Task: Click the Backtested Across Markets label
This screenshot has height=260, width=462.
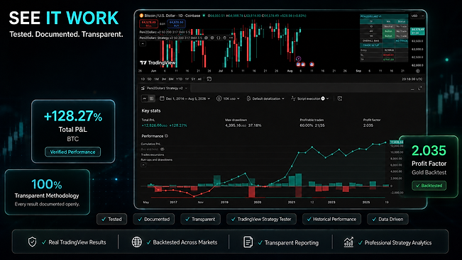Action: pos(185,242)
